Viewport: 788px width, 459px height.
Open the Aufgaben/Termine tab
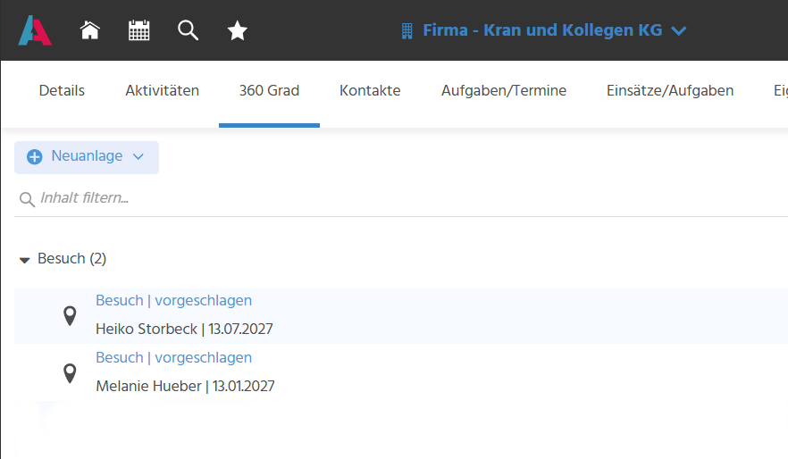[504, 90]
